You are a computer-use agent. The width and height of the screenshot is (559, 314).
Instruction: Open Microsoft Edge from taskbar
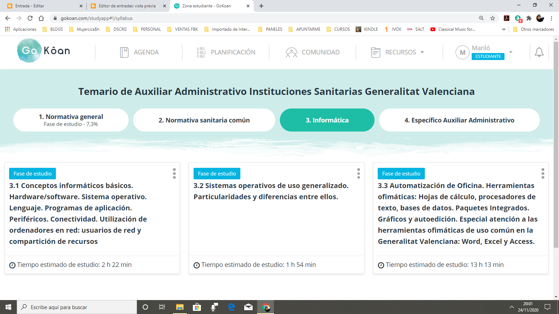click(231, 307)
